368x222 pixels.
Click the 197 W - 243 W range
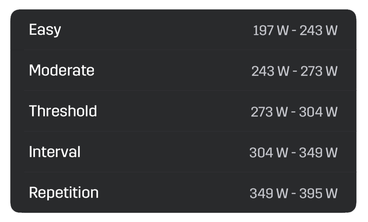tap(295, 31)
